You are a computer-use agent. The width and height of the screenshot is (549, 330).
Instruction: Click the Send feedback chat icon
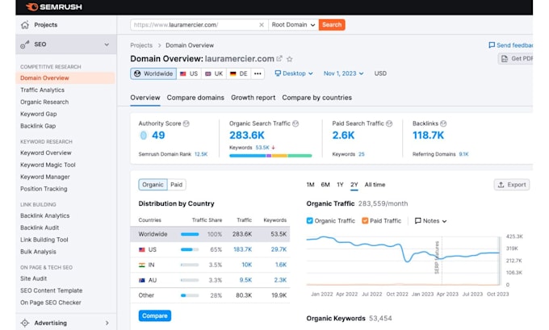click(x=492, y=45)
